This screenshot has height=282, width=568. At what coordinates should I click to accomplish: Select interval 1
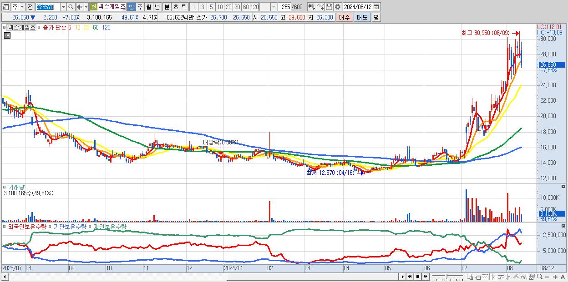click(x=193, y=7)
